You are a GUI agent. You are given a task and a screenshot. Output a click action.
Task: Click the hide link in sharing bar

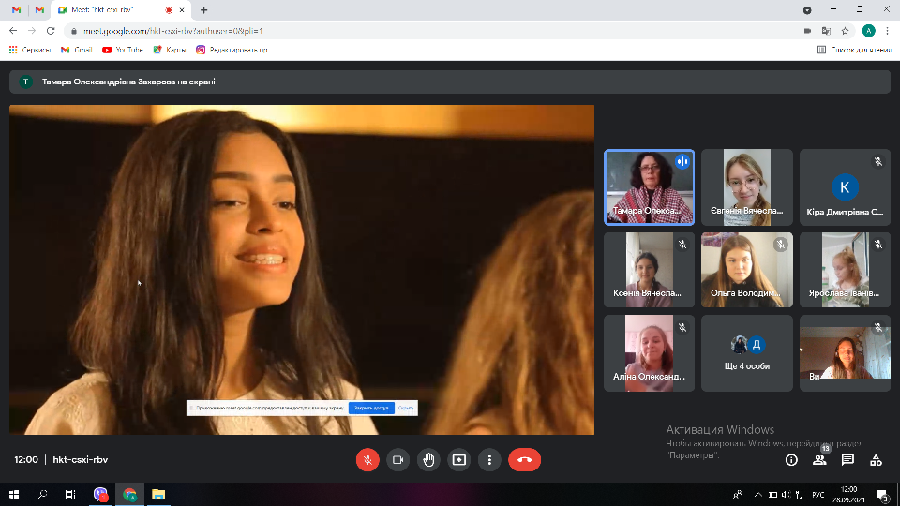[406, 409]
